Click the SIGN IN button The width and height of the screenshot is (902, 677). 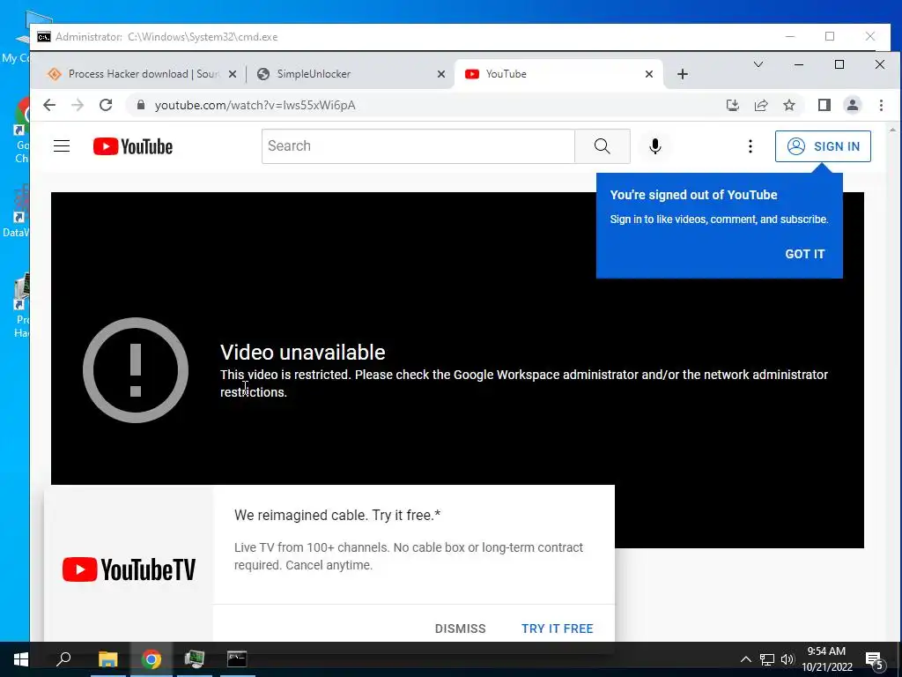click(823, 146)
